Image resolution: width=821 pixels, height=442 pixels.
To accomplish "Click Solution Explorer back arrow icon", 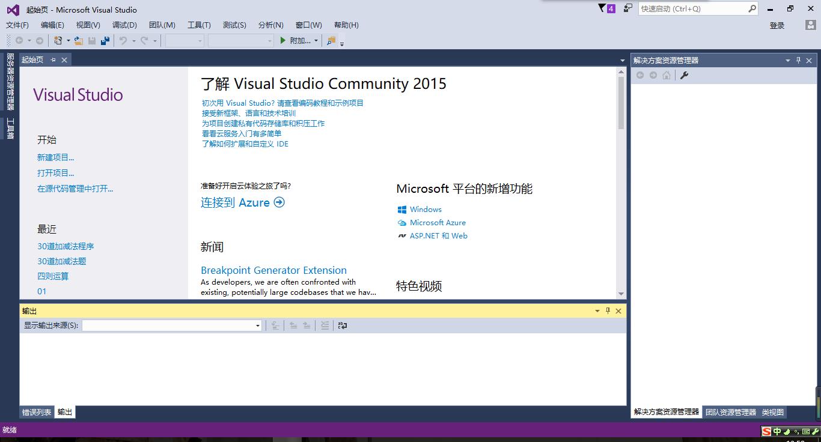I will (640, 75).
